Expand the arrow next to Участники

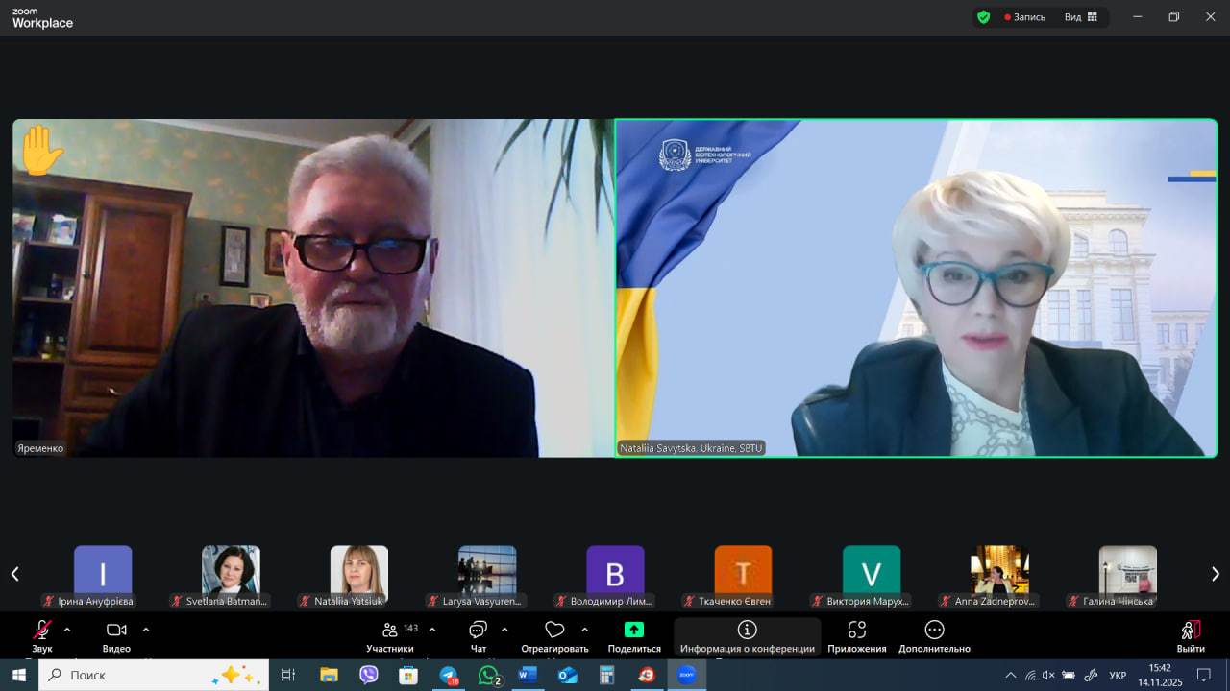click(x=432, y=630)
